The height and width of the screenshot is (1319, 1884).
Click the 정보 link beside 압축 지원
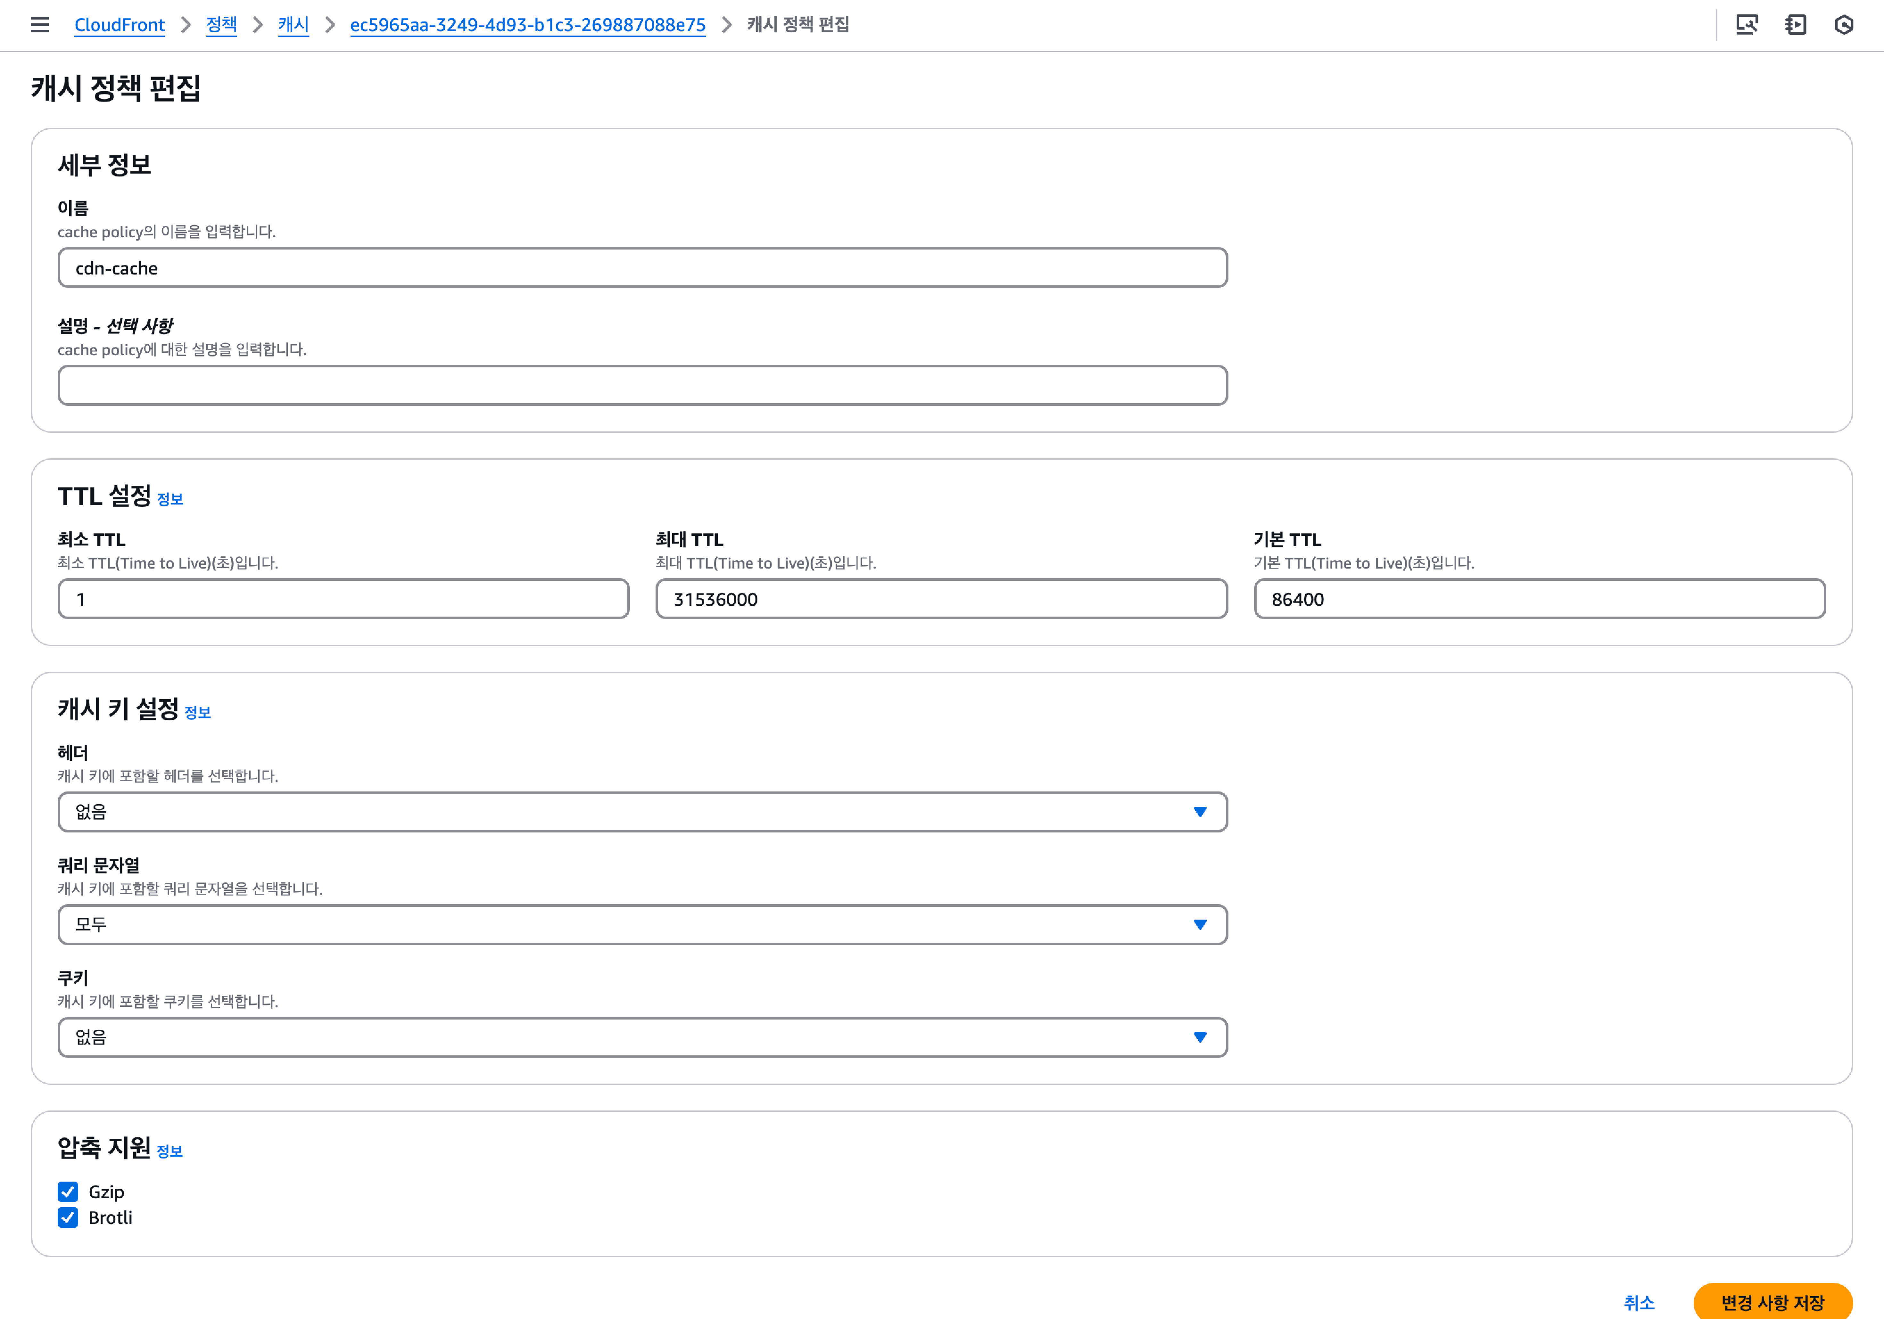pyautogui.click(x=169, y=1151)
